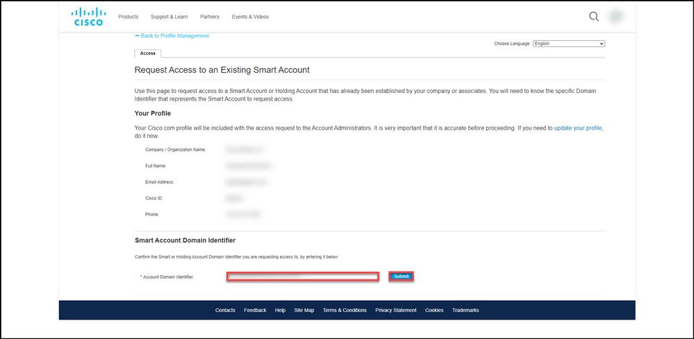This screenshot has height=339, width=694.
Task: Open Terms & Conditions footer link
Action: pyautogui.click(x=345, y=311)
